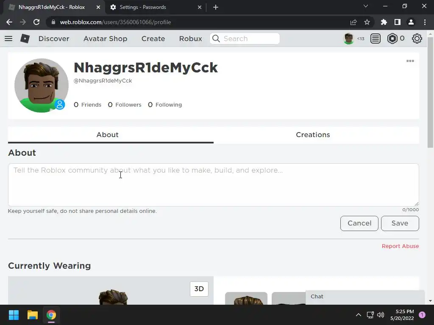Click the textbox resize handle corner
434x325 pixels.
(417, 204)
